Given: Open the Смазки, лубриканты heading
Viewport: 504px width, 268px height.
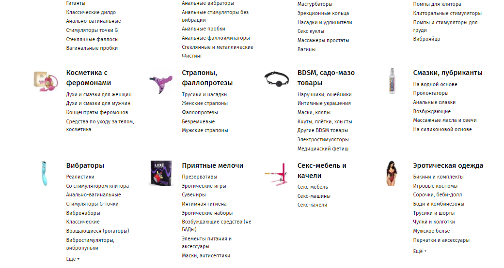Looking at the screenshot, I should coord(447,73).
